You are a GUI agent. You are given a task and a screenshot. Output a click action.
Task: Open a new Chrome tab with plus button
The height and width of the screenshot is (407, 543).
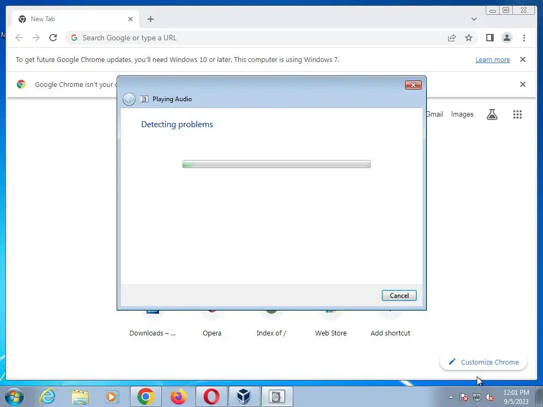point(150,19)
